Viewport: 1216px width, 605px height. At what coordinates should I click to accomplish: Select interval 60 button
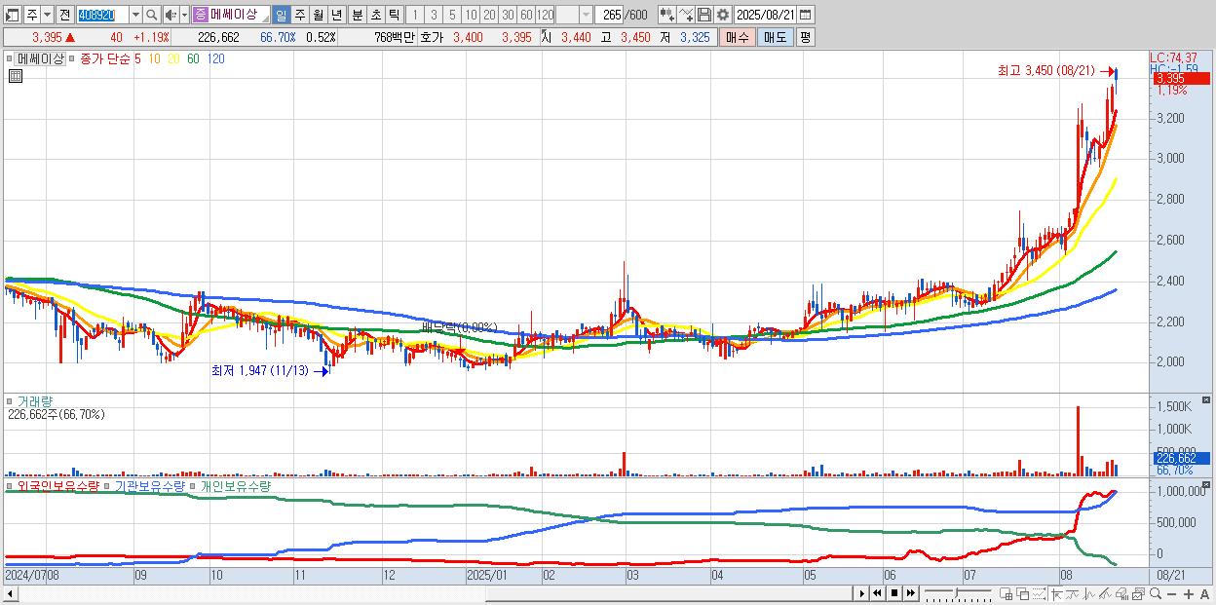click(526, 15)
